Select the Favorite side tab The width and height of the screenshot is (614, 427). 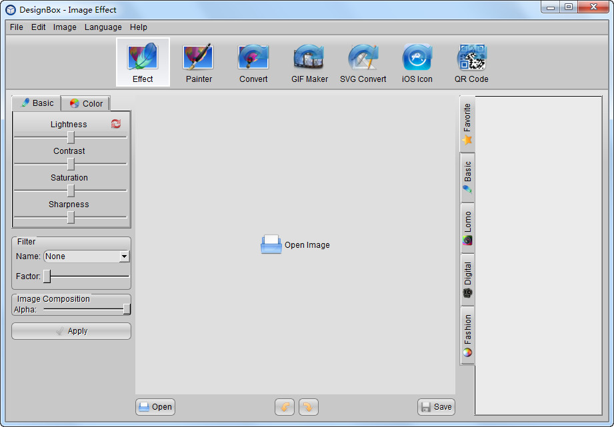467,124
